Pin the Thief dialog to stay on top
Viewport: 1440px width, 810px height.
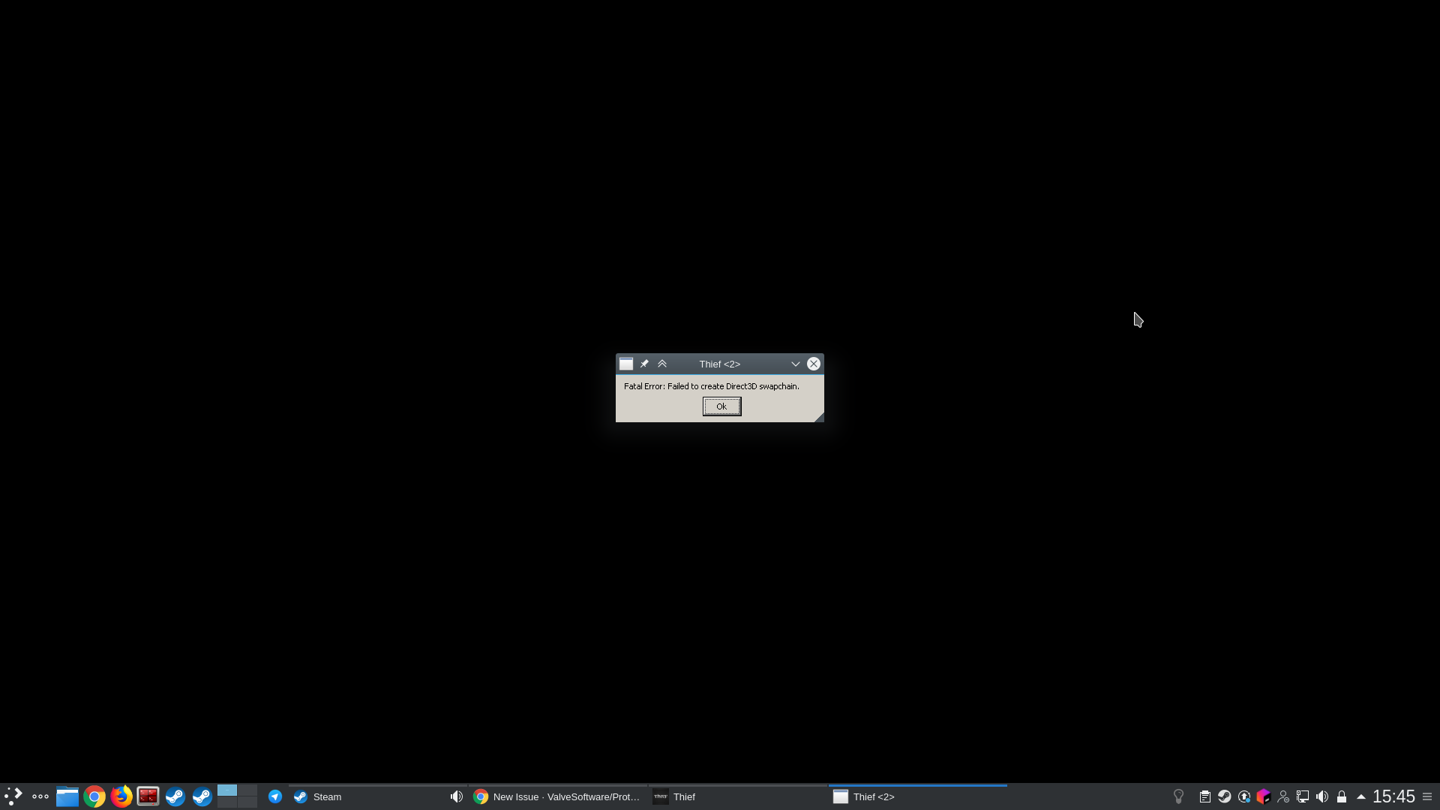[x=643, y=364]
